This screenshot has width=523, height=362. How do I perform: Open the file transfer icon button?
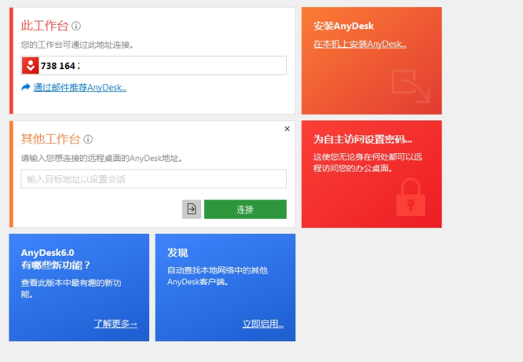click(191, 209)
